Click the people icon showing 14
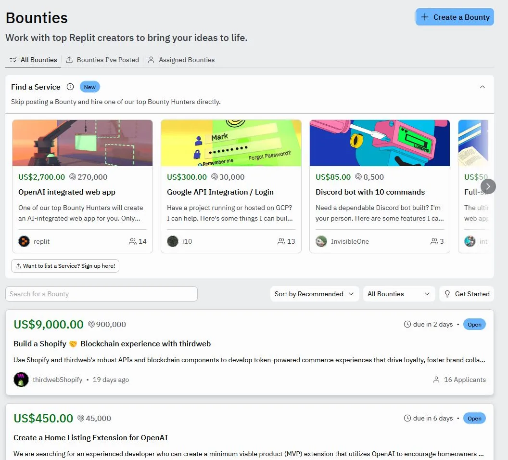The width and height of the screenshot is (508, 460). click(x=132, y=241)
